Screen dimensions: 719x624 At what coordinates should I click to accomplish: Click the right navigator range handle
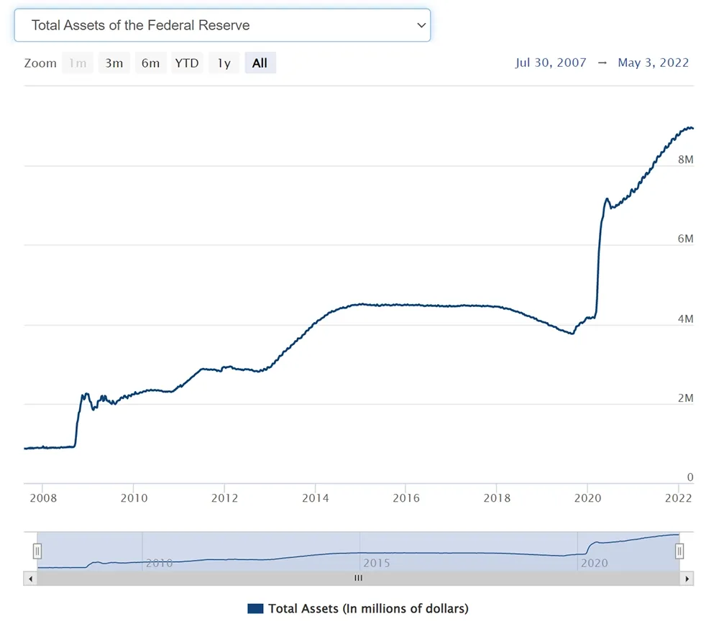[x=679, y=551]
